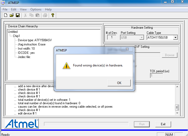Select Device type: ATF1508ASV tree item
The width and height of the screenshot is (188, 136).
tap(35, 40)
